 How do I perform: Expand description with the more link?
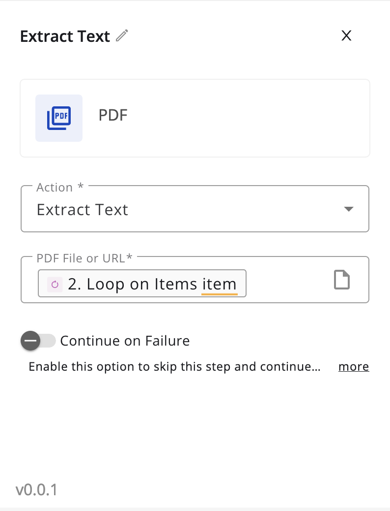pyautogui.click(x=354, y=367)
